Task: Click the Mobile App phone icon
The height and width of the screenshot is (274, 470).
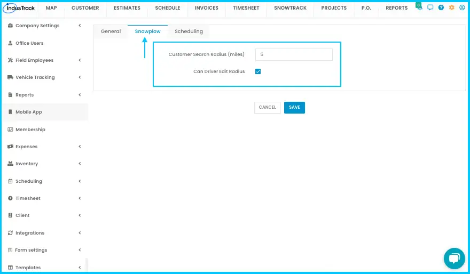Action: point(10,112)
